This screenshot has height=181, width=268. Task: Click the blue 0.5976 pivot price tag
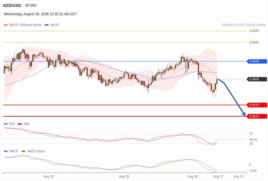pyautogui.click(x=257, y=61)
